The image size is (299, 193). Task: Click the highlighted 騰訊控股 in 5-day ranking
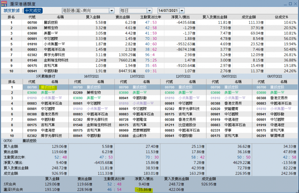click(x=48, y=87)
